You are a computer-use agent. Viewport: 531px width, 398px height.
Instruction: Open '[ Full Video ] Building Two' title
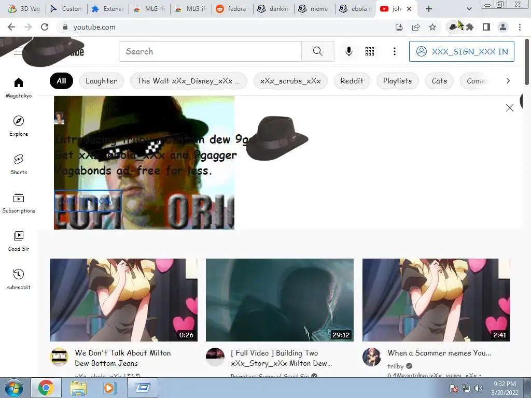[x=281, y=358]
